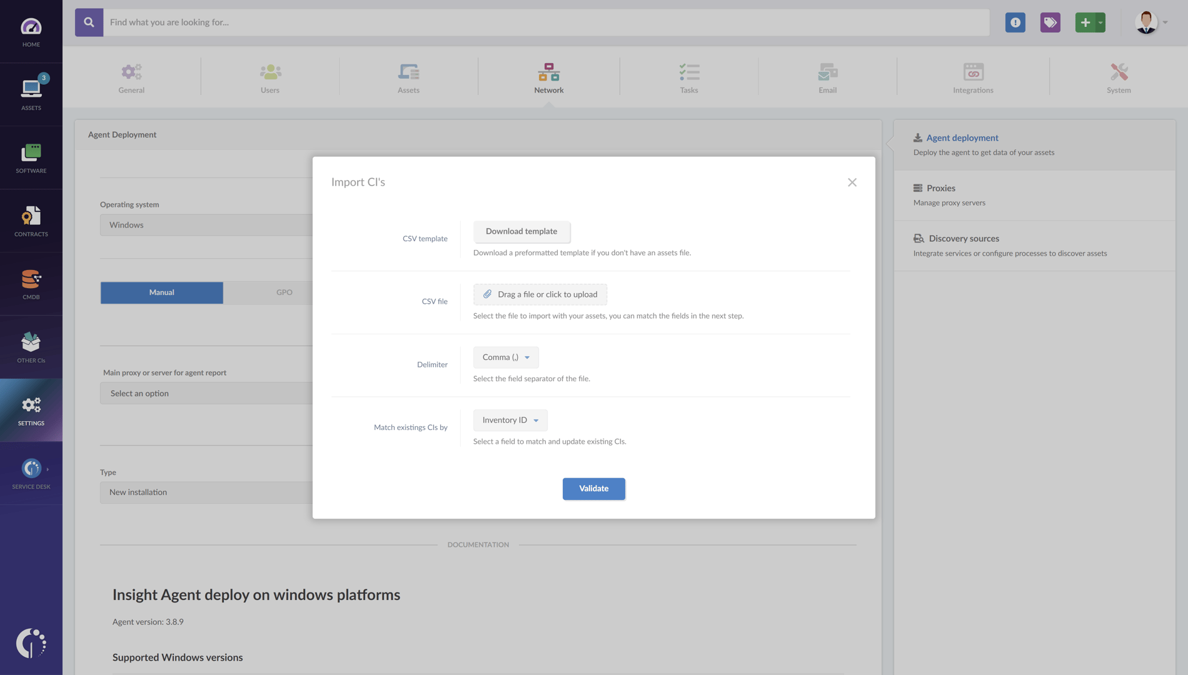This screenshot has width=1188, height=675.
Task: Click the Download template button
Action: pos(521,231)
